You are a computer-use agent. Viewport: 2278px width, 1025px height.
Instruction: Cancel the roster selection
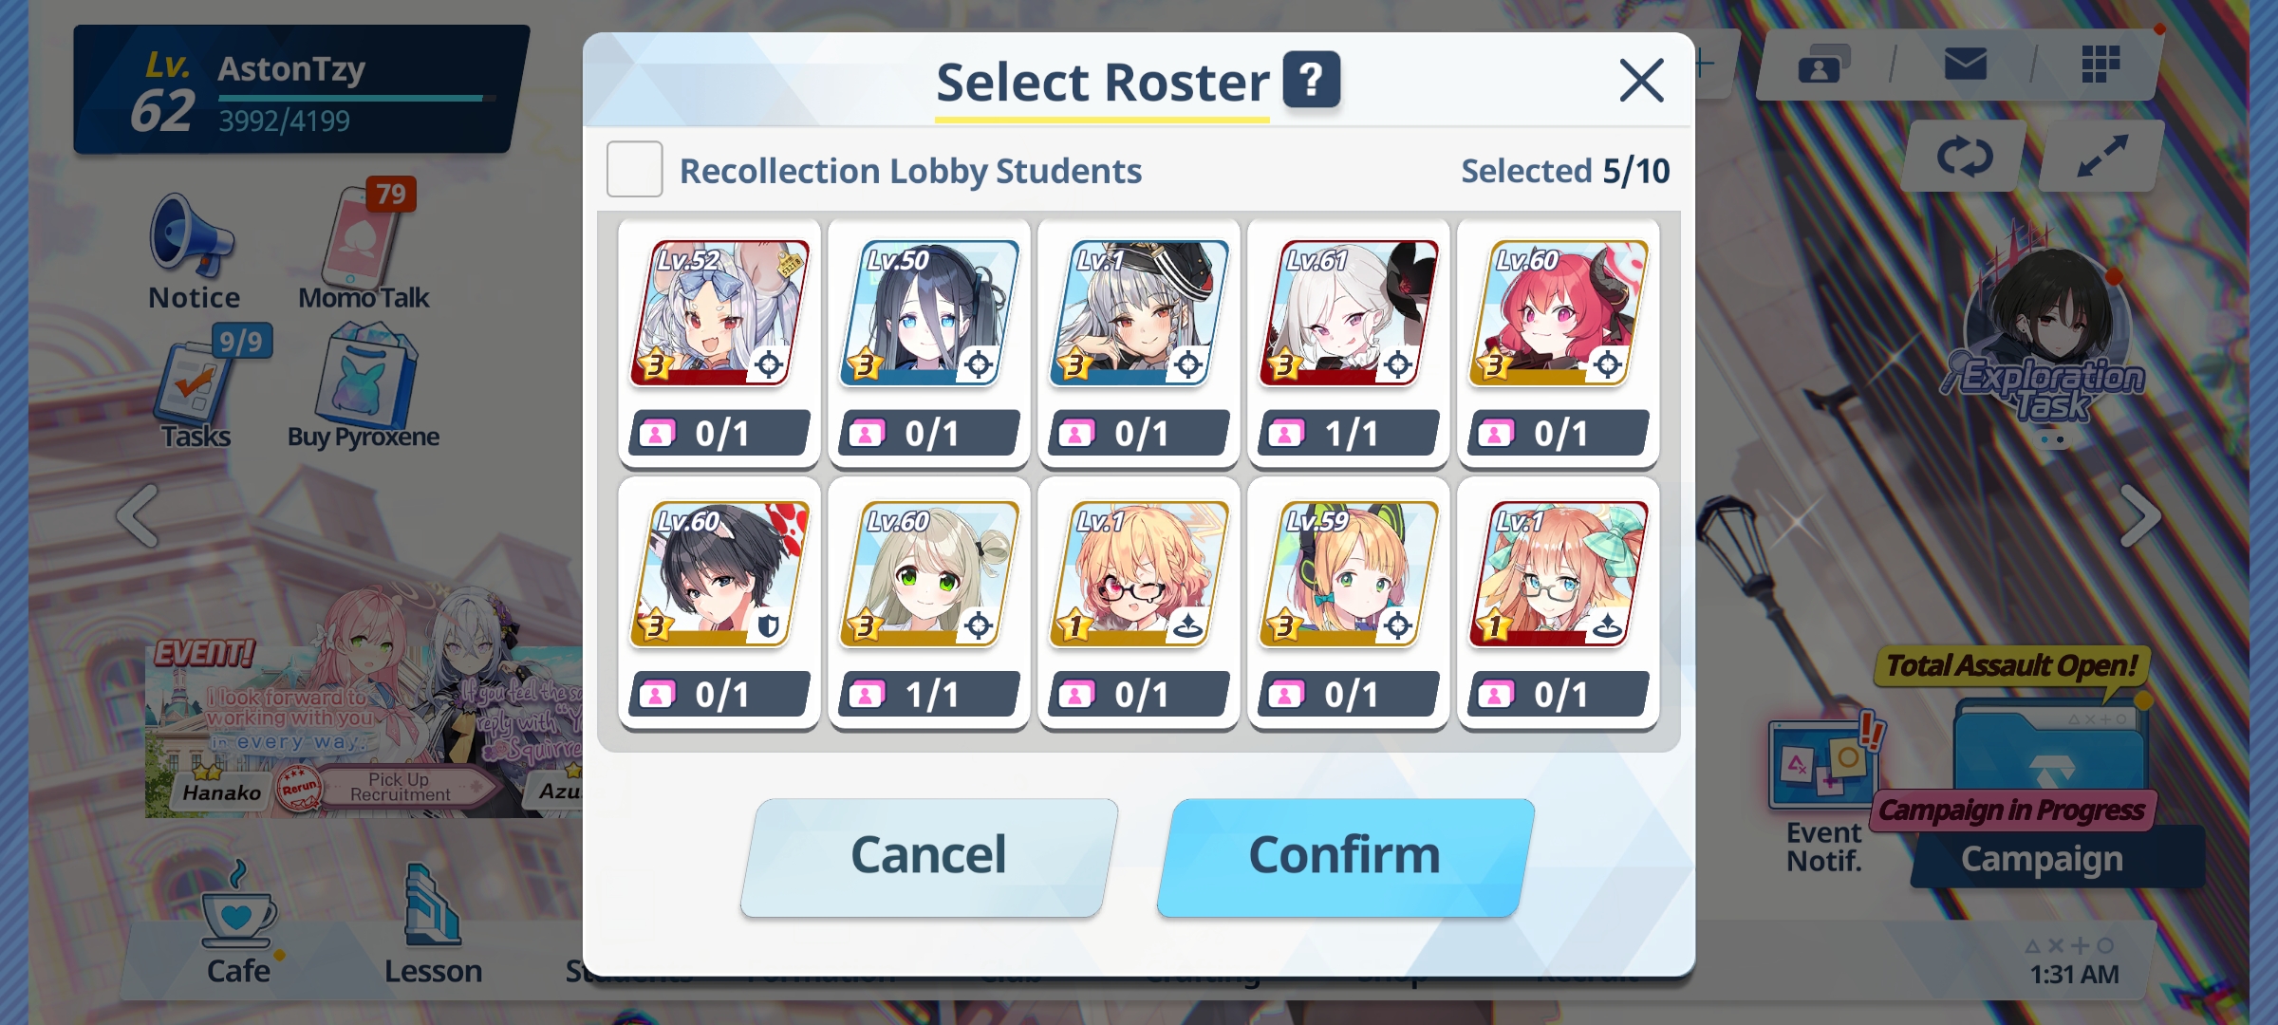tap(928, 856)
